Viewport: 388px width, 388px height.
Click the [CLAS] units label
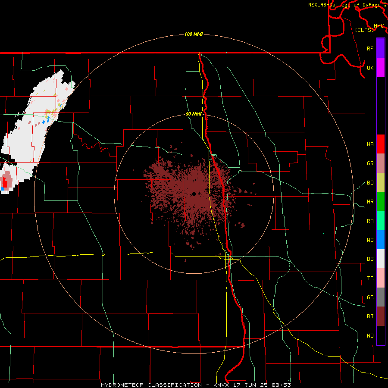coord(364,30)
